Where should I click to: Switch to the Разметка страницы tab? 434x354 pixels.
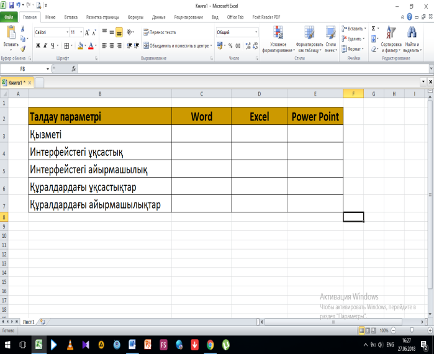click(102, 17)
